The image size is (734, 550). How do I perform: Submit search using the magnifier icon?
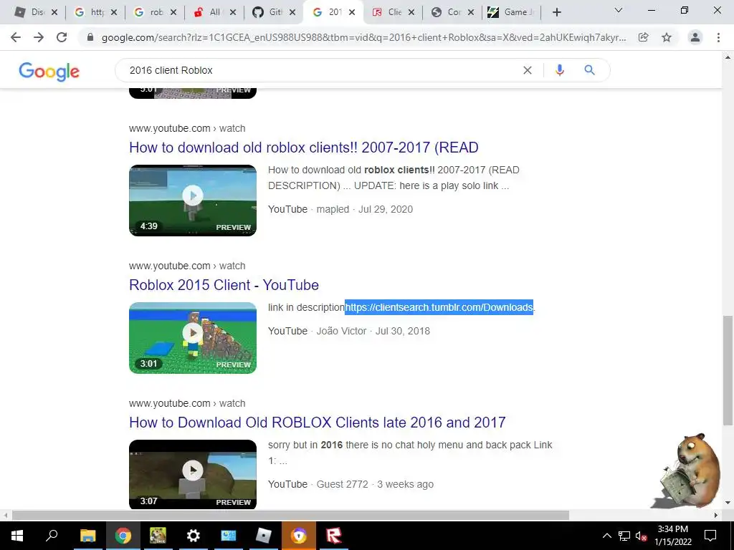tap(589, 70)
